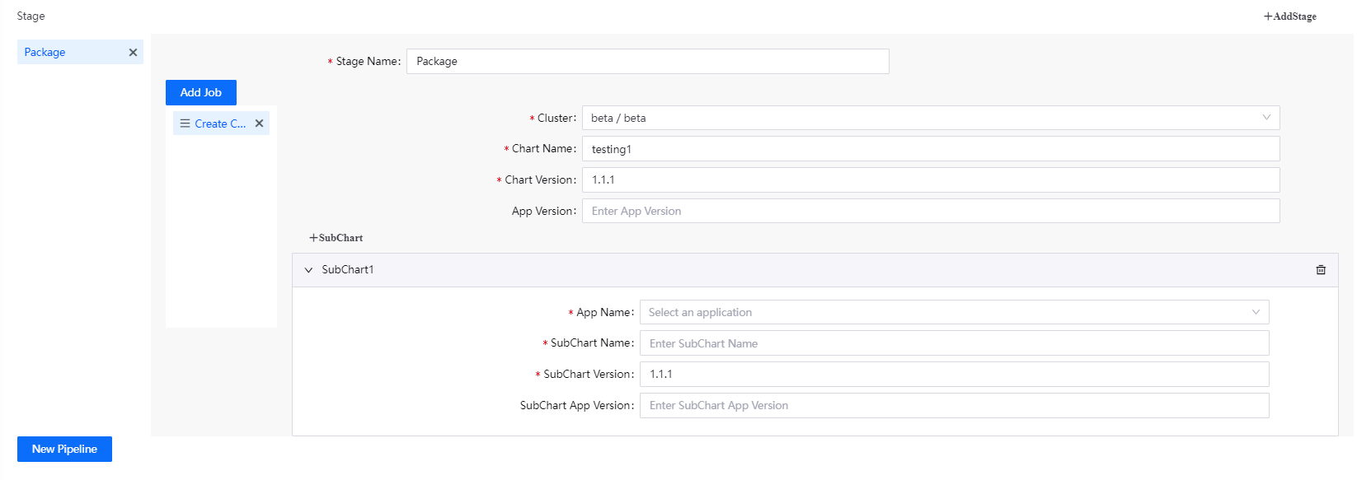Add a new SubChart
The width and height of the screenshot is (1357, 480).
click(336, 238)
